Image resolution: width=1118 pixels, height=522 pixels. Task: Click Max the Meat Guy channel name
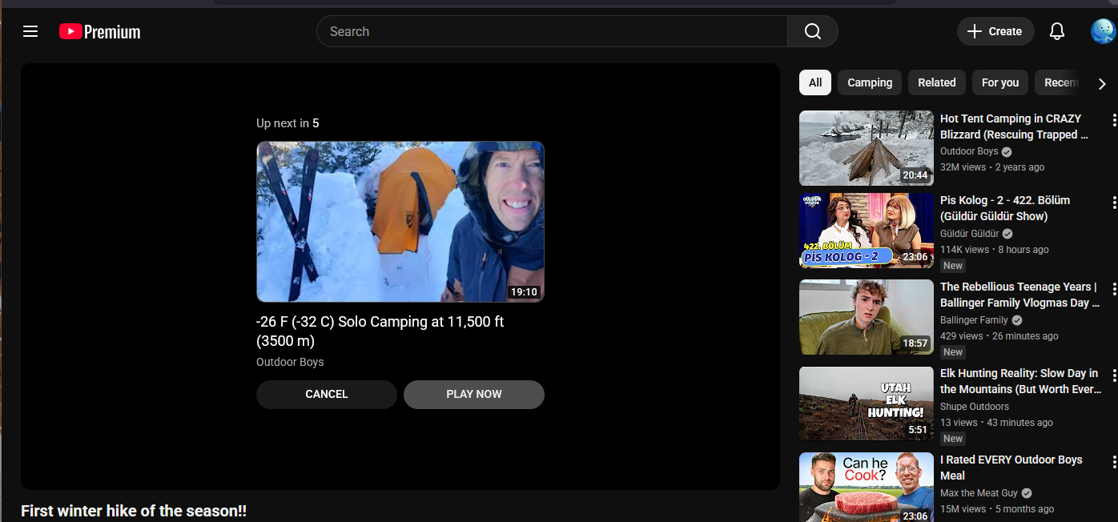click(979, 493)
